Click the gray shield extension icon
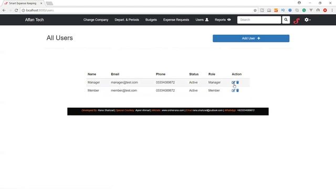 311,10
